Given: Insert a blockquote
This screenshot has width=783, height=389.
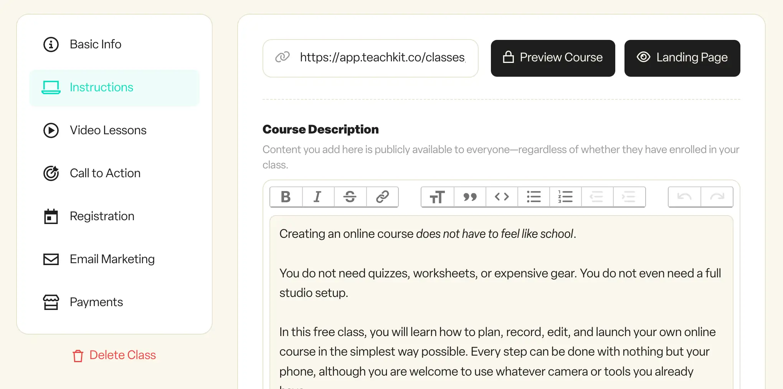Looking at the screenshot, I should coord(469,197).
